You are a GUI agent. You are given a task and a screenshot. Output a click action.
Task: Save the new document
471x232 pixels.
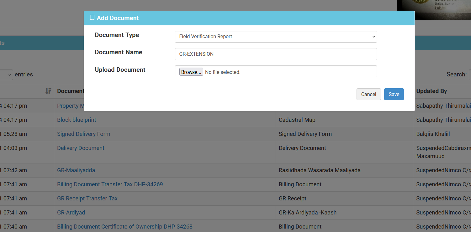tap(394, 94)
